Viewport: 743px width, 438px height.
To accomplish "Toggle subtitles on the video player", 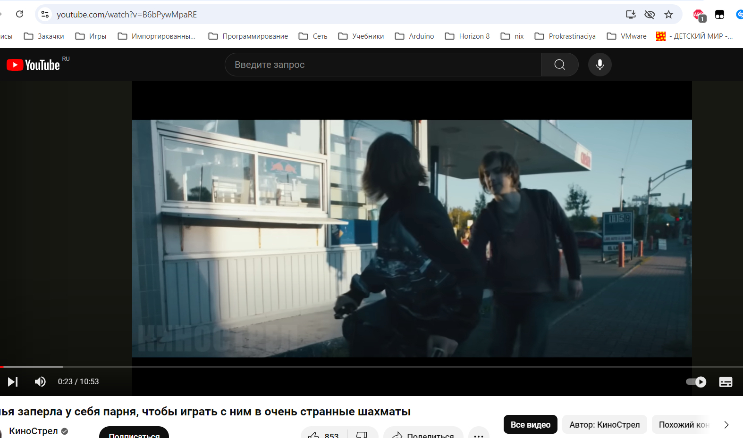I will tap(726, 381).
